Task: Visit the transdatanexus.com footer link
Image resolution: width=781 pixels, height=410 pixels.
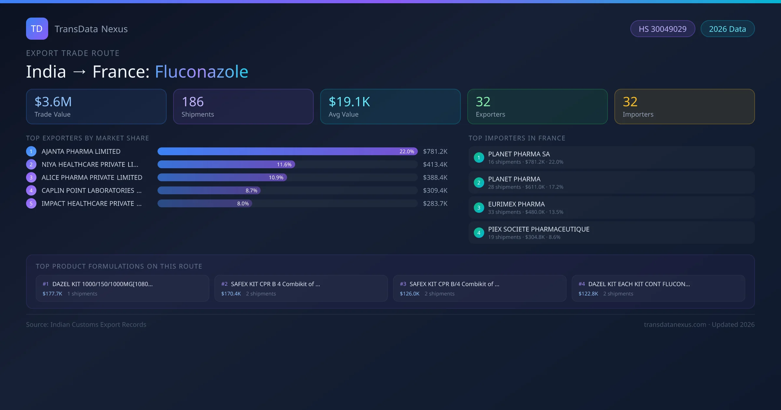Action: pos(675,324)
